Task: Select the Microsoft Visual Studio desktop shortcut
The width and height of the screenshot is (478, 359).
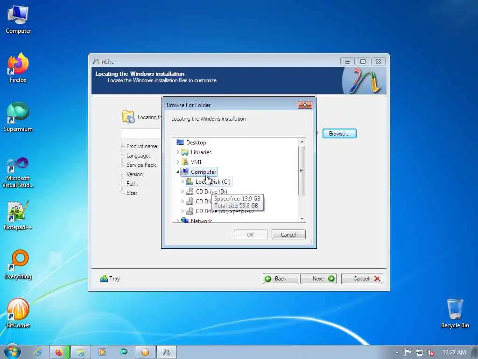Action: (18, 172)
